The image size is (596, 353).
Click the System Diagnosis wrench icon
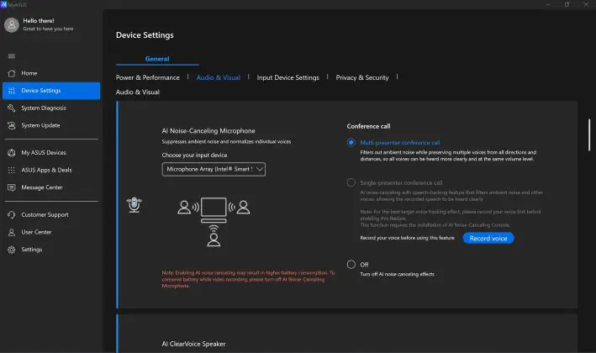click(12, 108)
